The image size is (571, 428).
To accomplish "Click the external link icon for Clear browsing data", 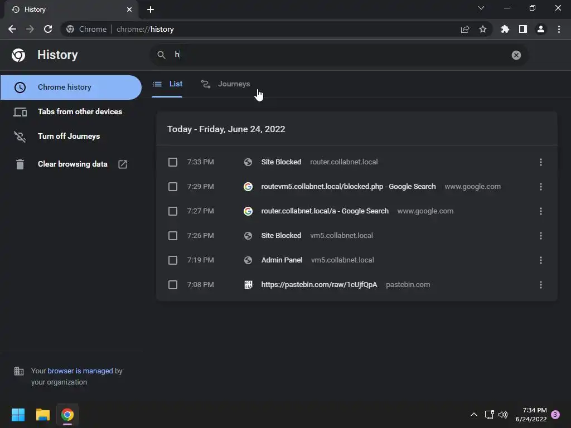I will coord(123,164).
